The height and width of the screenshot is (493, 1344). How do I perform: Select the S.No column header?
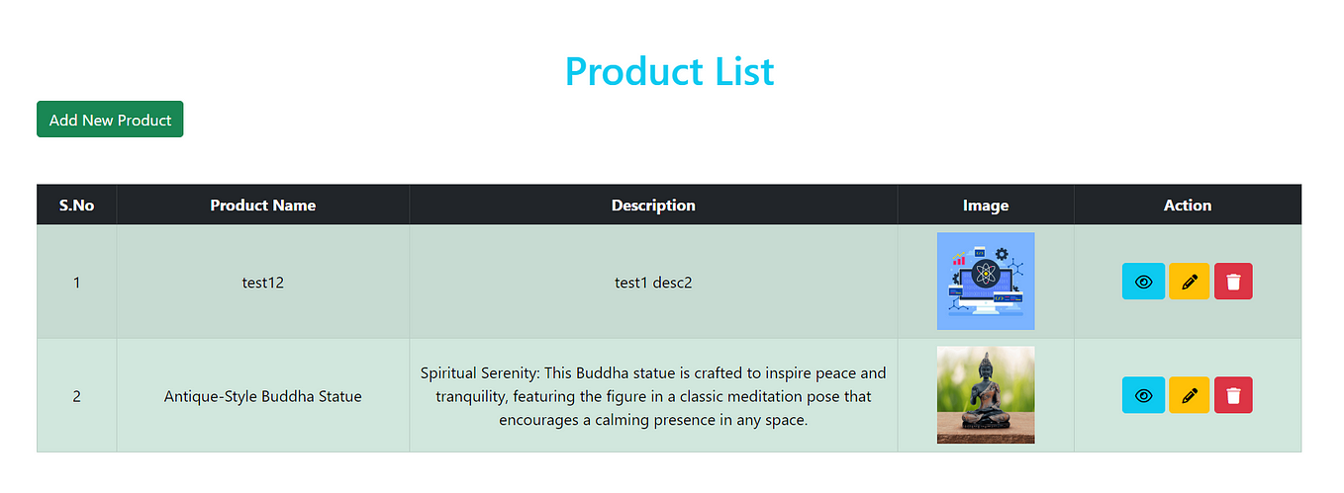coord(76,205)
